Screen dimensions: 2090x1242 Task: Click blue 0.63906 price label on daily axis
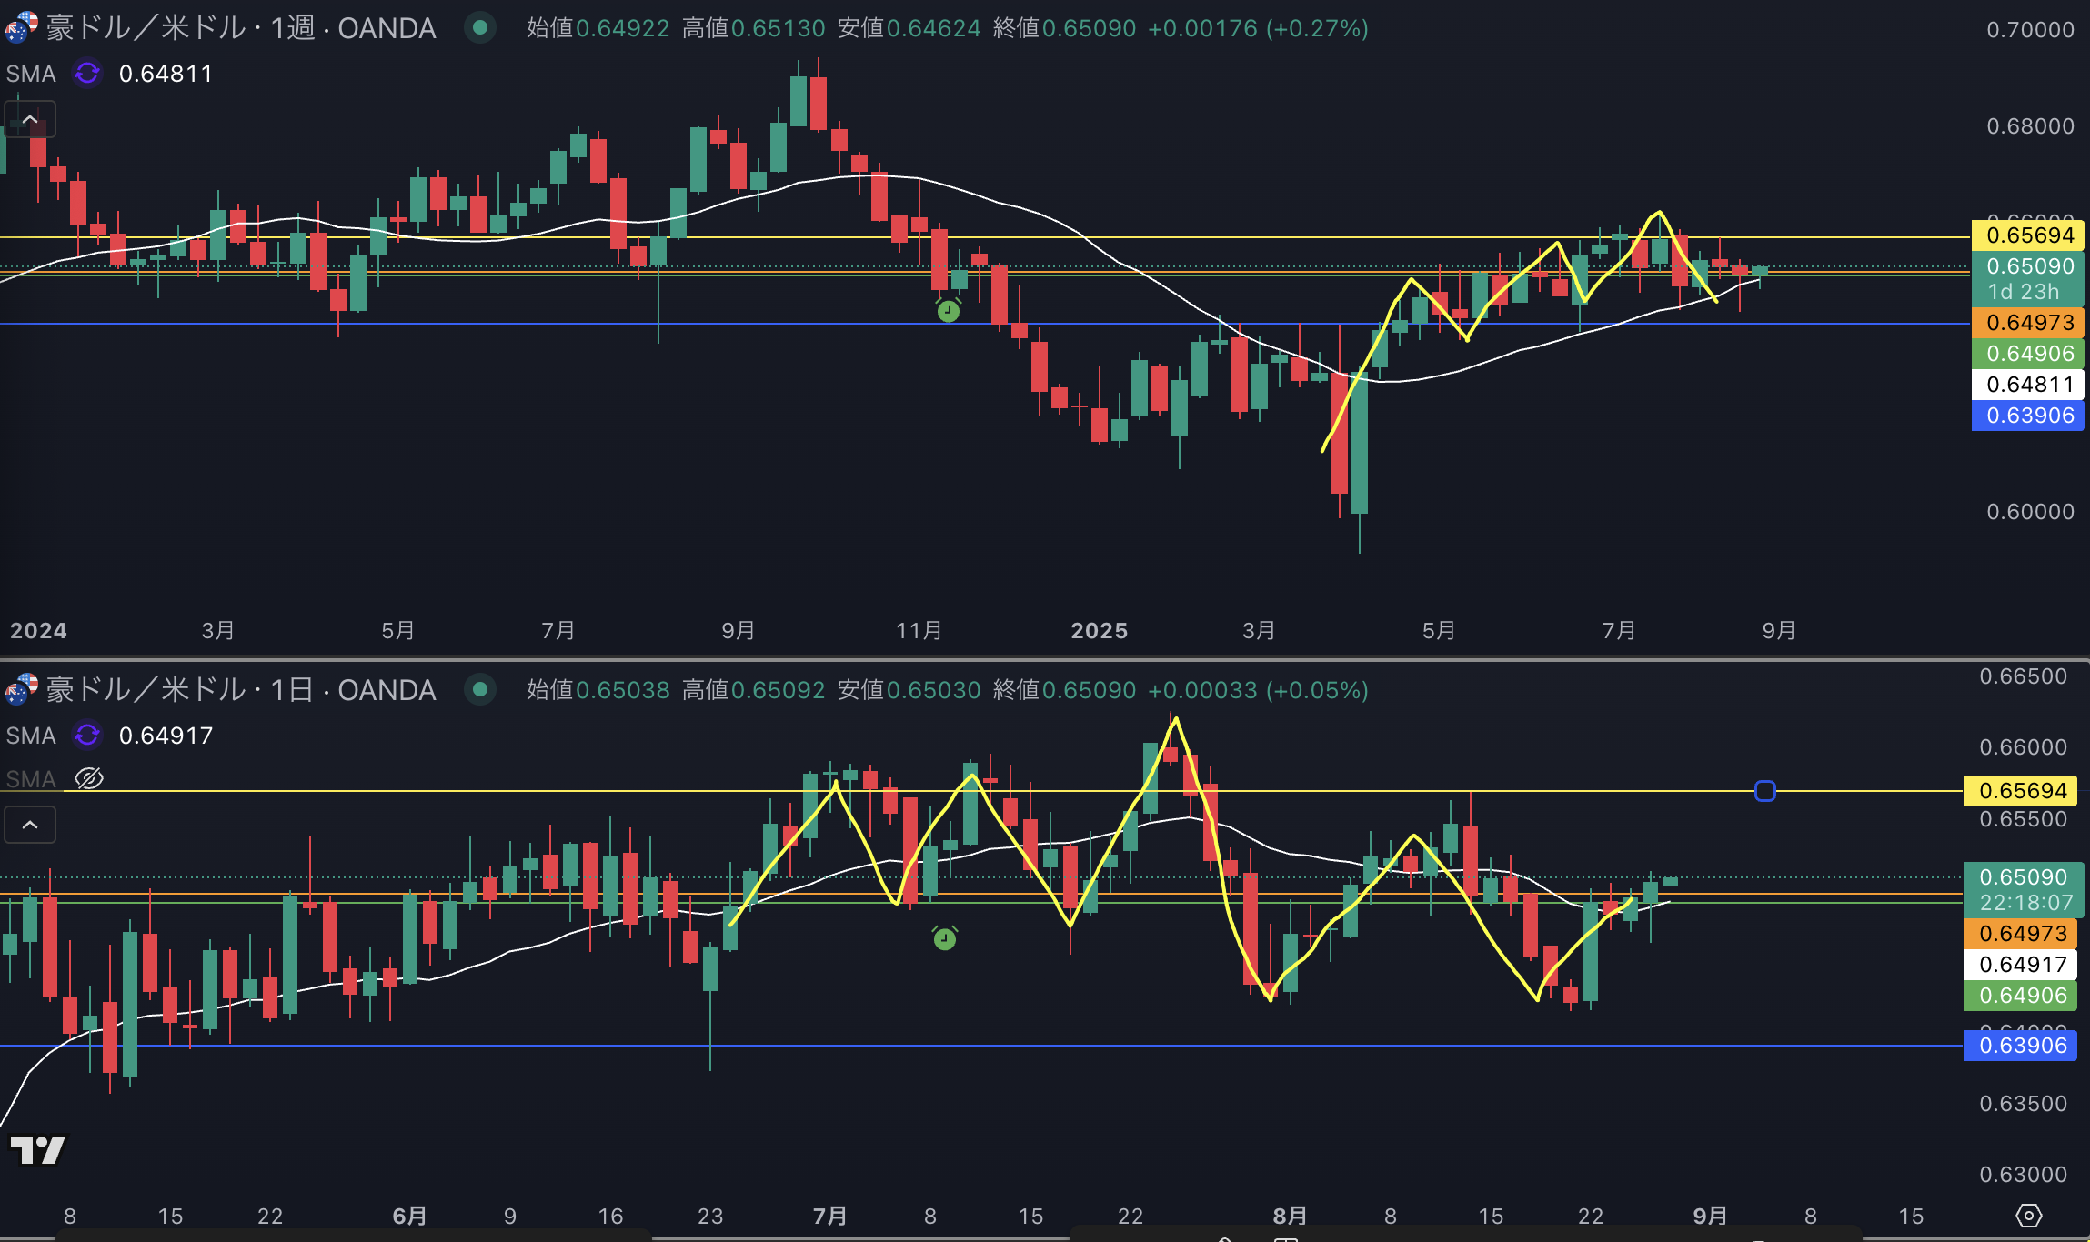[2021, 1046]
